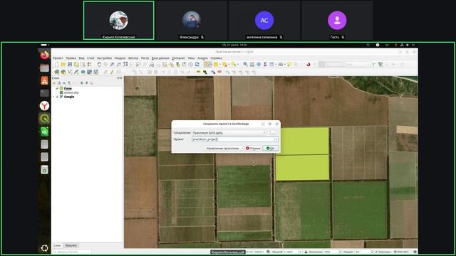Click the Open Project folder icon
This screenshot has height=256, width=456.
[63, 65]
